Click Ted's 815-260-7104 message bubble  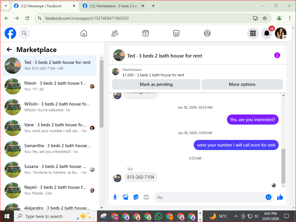(140, 177)
